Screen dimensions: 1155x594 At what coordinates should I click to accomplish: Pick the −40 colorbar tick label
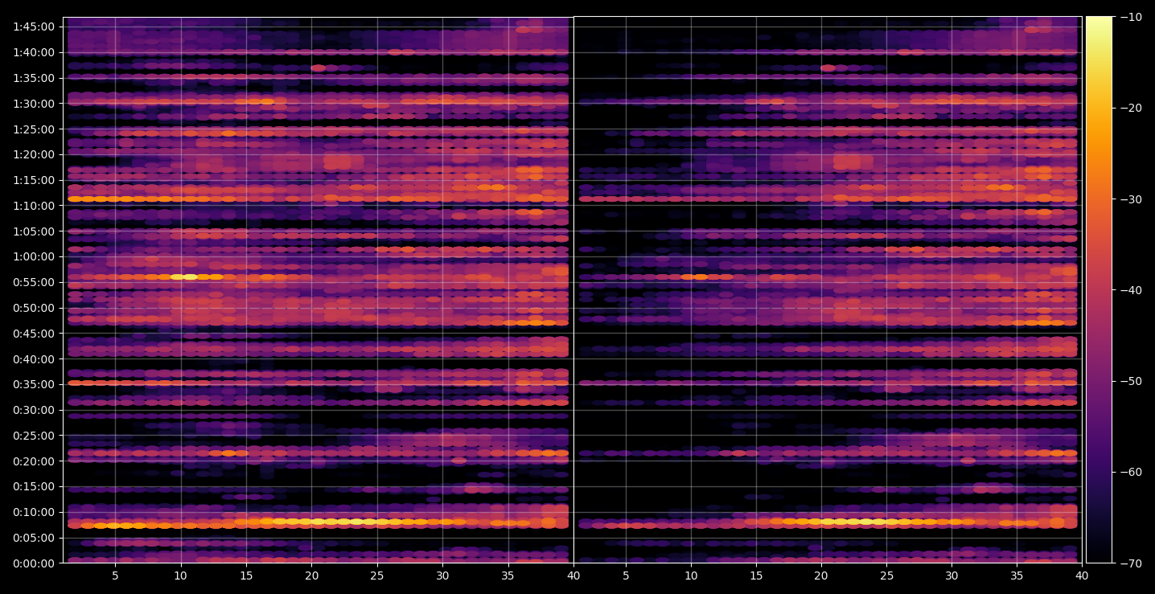[x=1130, y=290]
